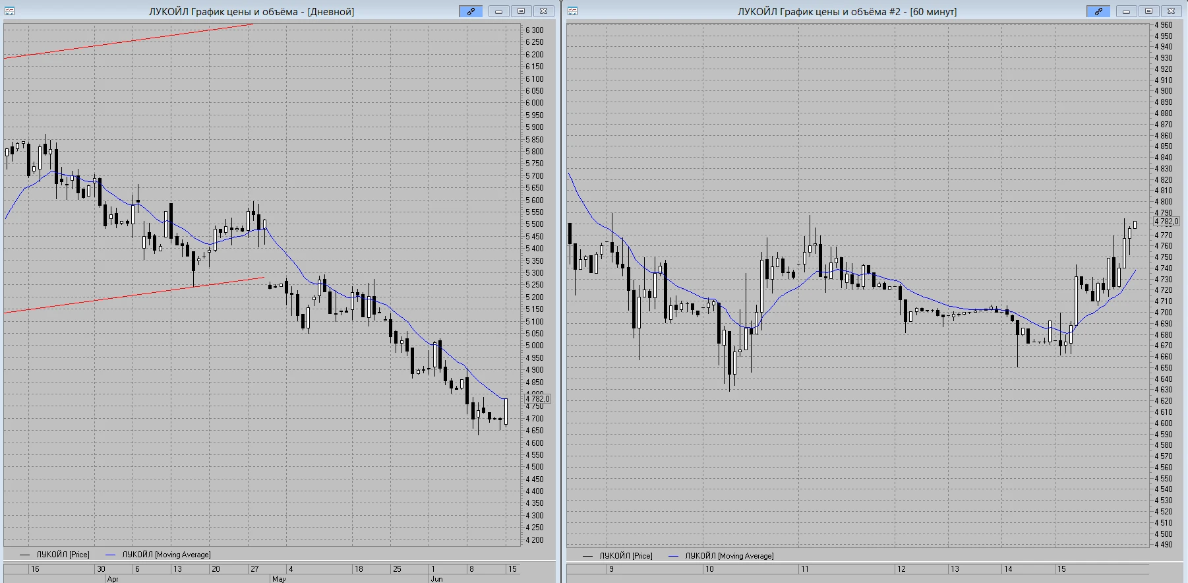Close the daily ЛУКОЙЛ chart window
The width and height of the screenshot is (1188, 583).
pyautogui.click(x=543, y=11)
